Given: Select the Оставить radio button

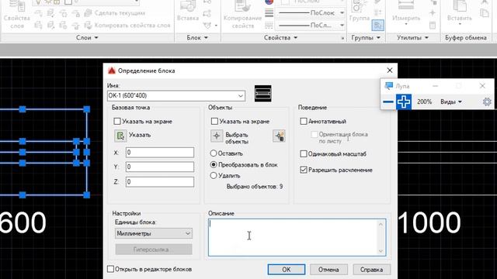Looking at the screenshot, I should (x=214, y=153).
